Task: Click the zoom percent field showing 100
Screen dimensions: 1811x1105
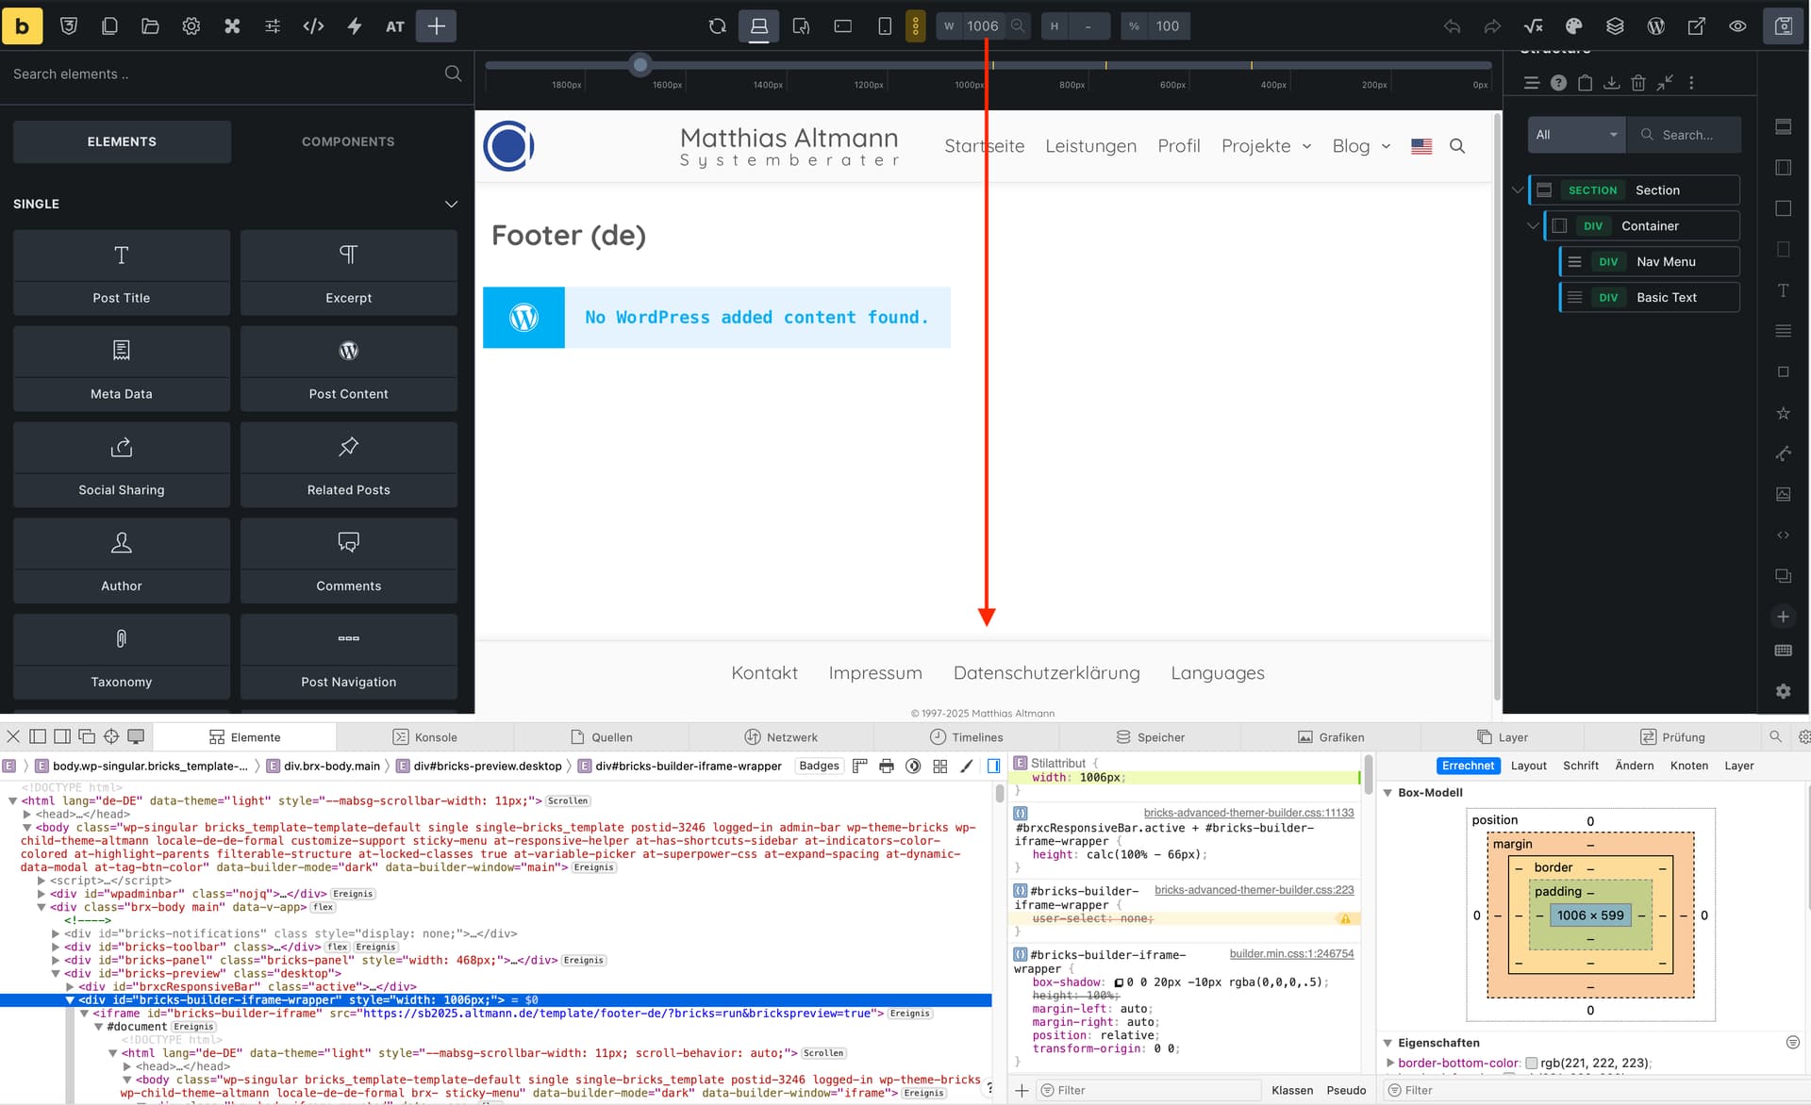Action: (1168, 26)
